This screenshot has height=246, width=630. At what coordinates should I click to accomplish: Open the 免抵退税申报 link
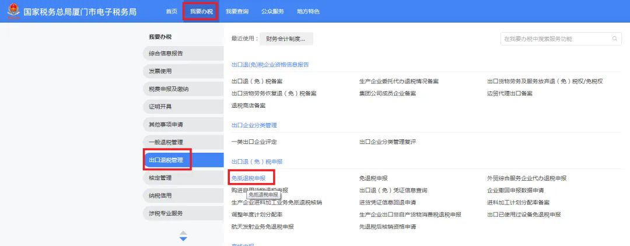(x=249, y=178)
